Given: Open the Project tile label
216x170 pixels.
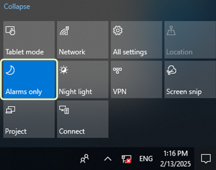Looking at the screenshot, I should 16,132.
